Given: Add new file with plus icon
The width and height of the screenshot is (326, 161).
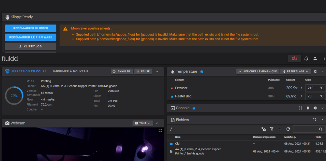Looking at the screenshot, I should point(280,129).
